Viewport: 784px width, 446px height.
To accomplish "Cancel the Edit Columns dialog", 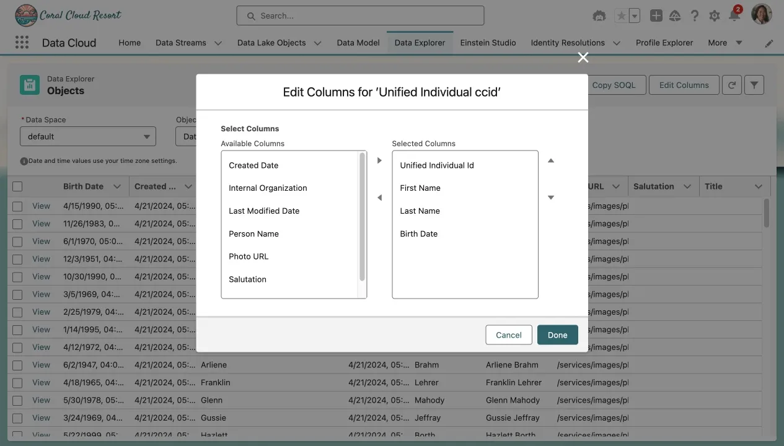I will point(508,335).
